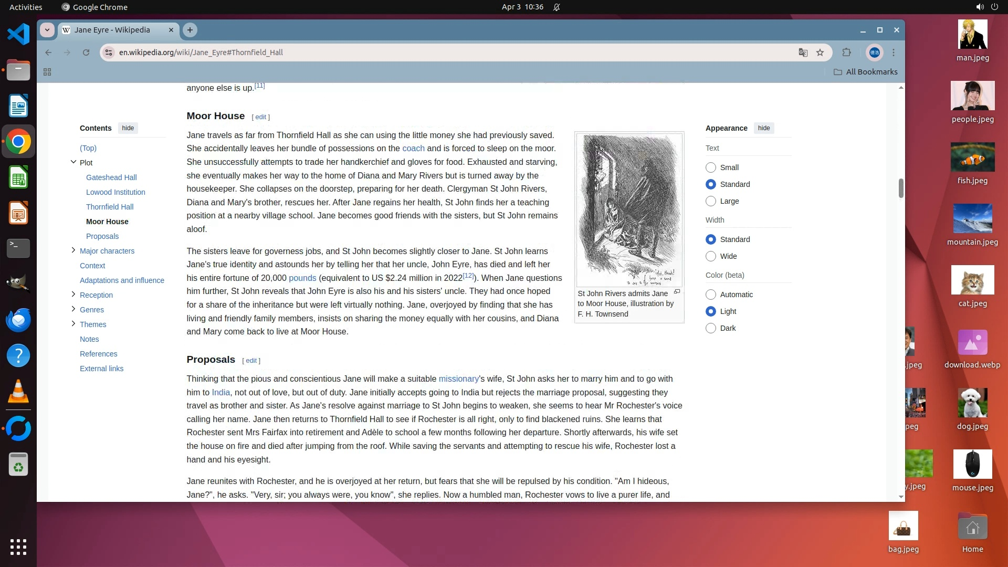Click the translate page icon
Screen dimensions: 1008x567
coord(803,52)
